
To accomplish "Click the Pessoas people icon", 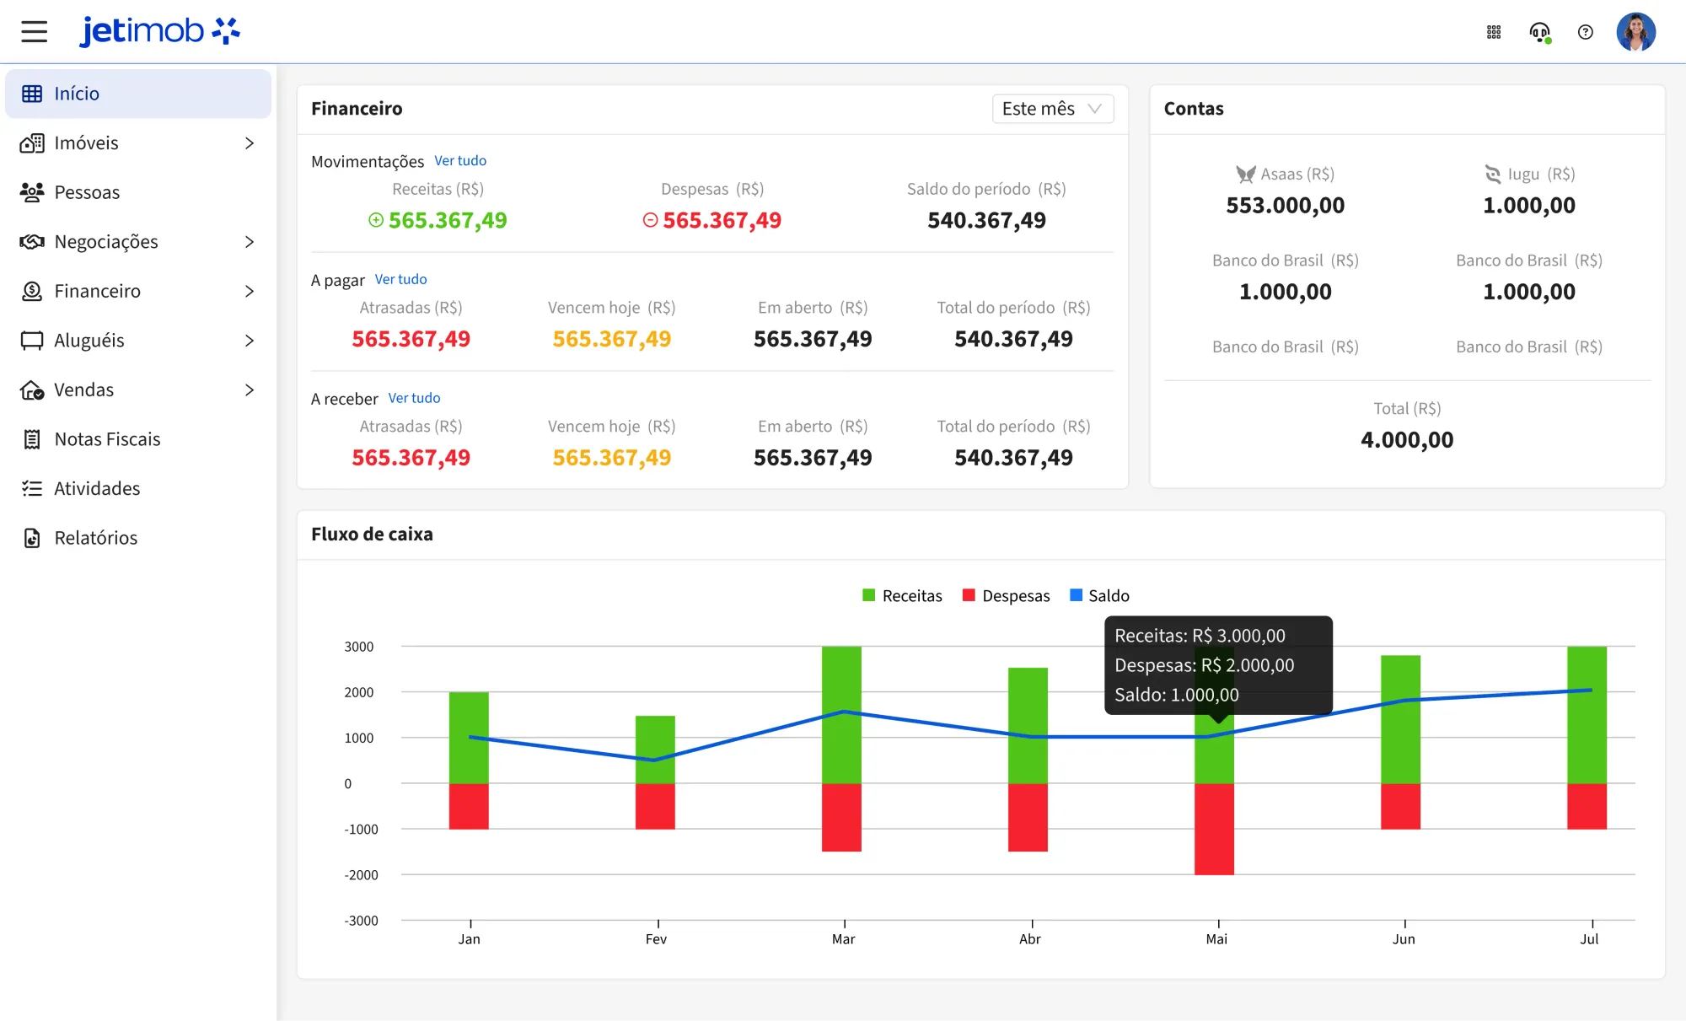I will click(x=32, y=192).
